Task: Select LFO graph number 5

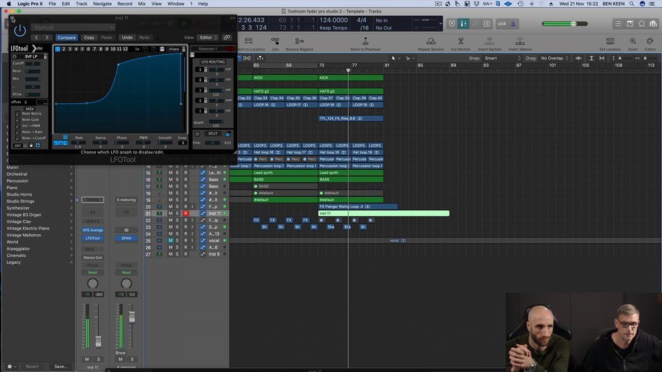Action: (x=82, y=49)
